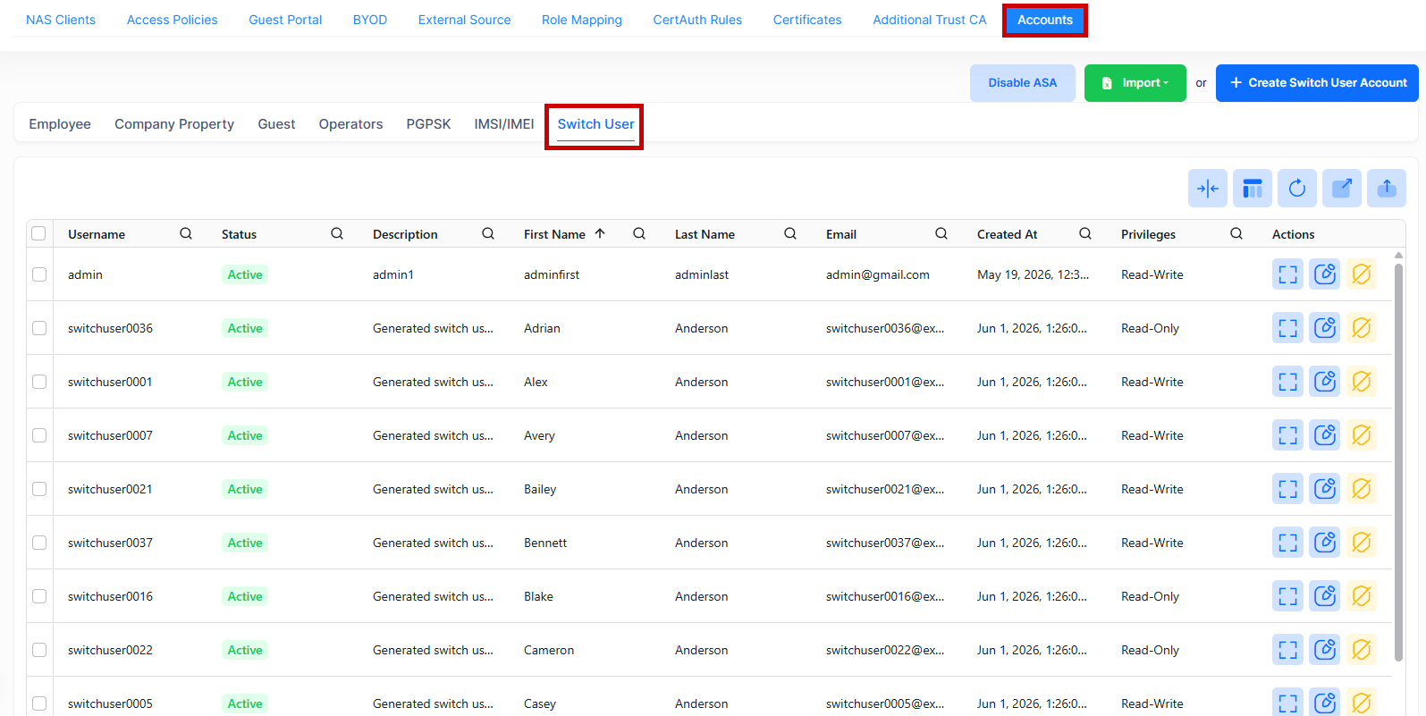
Task: View details of the admin user
Action: point(1287,274)
